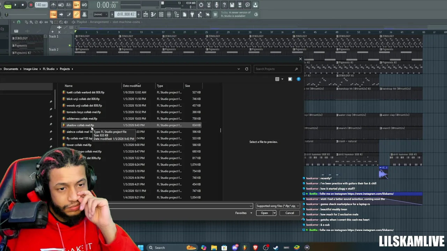Viewport: 447px width, 251px height.
Task: Sort files by the Date modified column header
Action: [132, 86]
